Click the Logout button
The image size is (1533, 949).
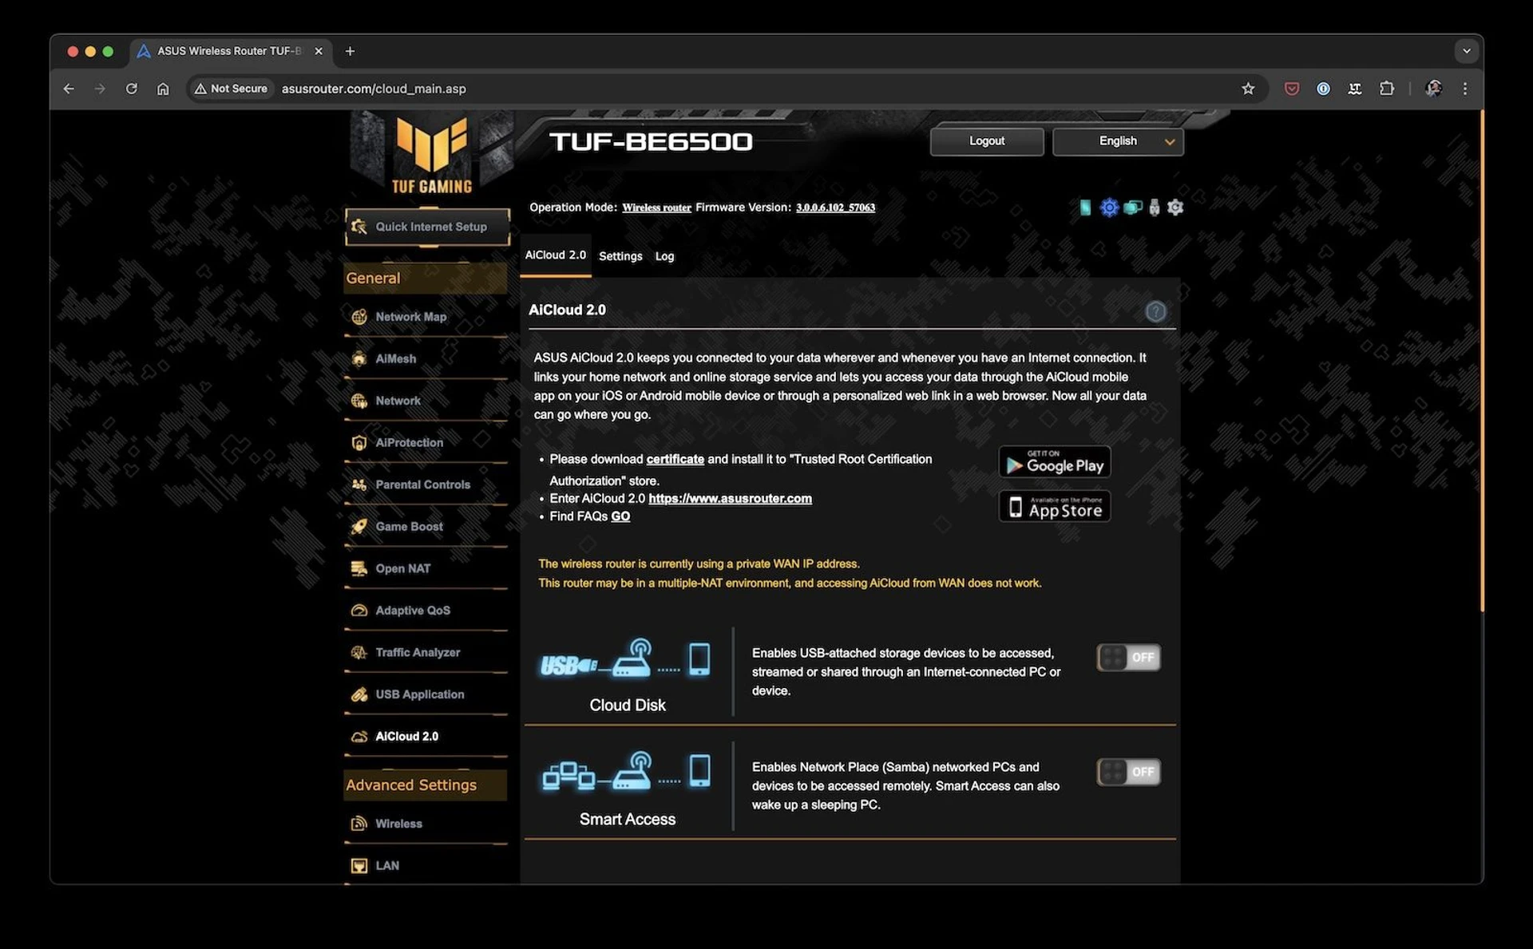pos(987,141)
